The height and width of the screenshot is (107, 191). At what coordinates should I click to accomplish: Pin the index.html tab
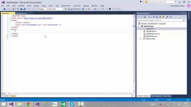point(11,13)
